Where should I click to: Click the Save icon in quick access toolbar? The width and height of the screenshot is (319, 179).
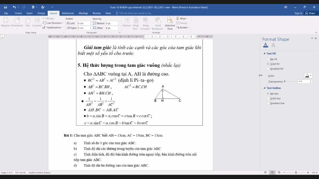click(6, 7)
